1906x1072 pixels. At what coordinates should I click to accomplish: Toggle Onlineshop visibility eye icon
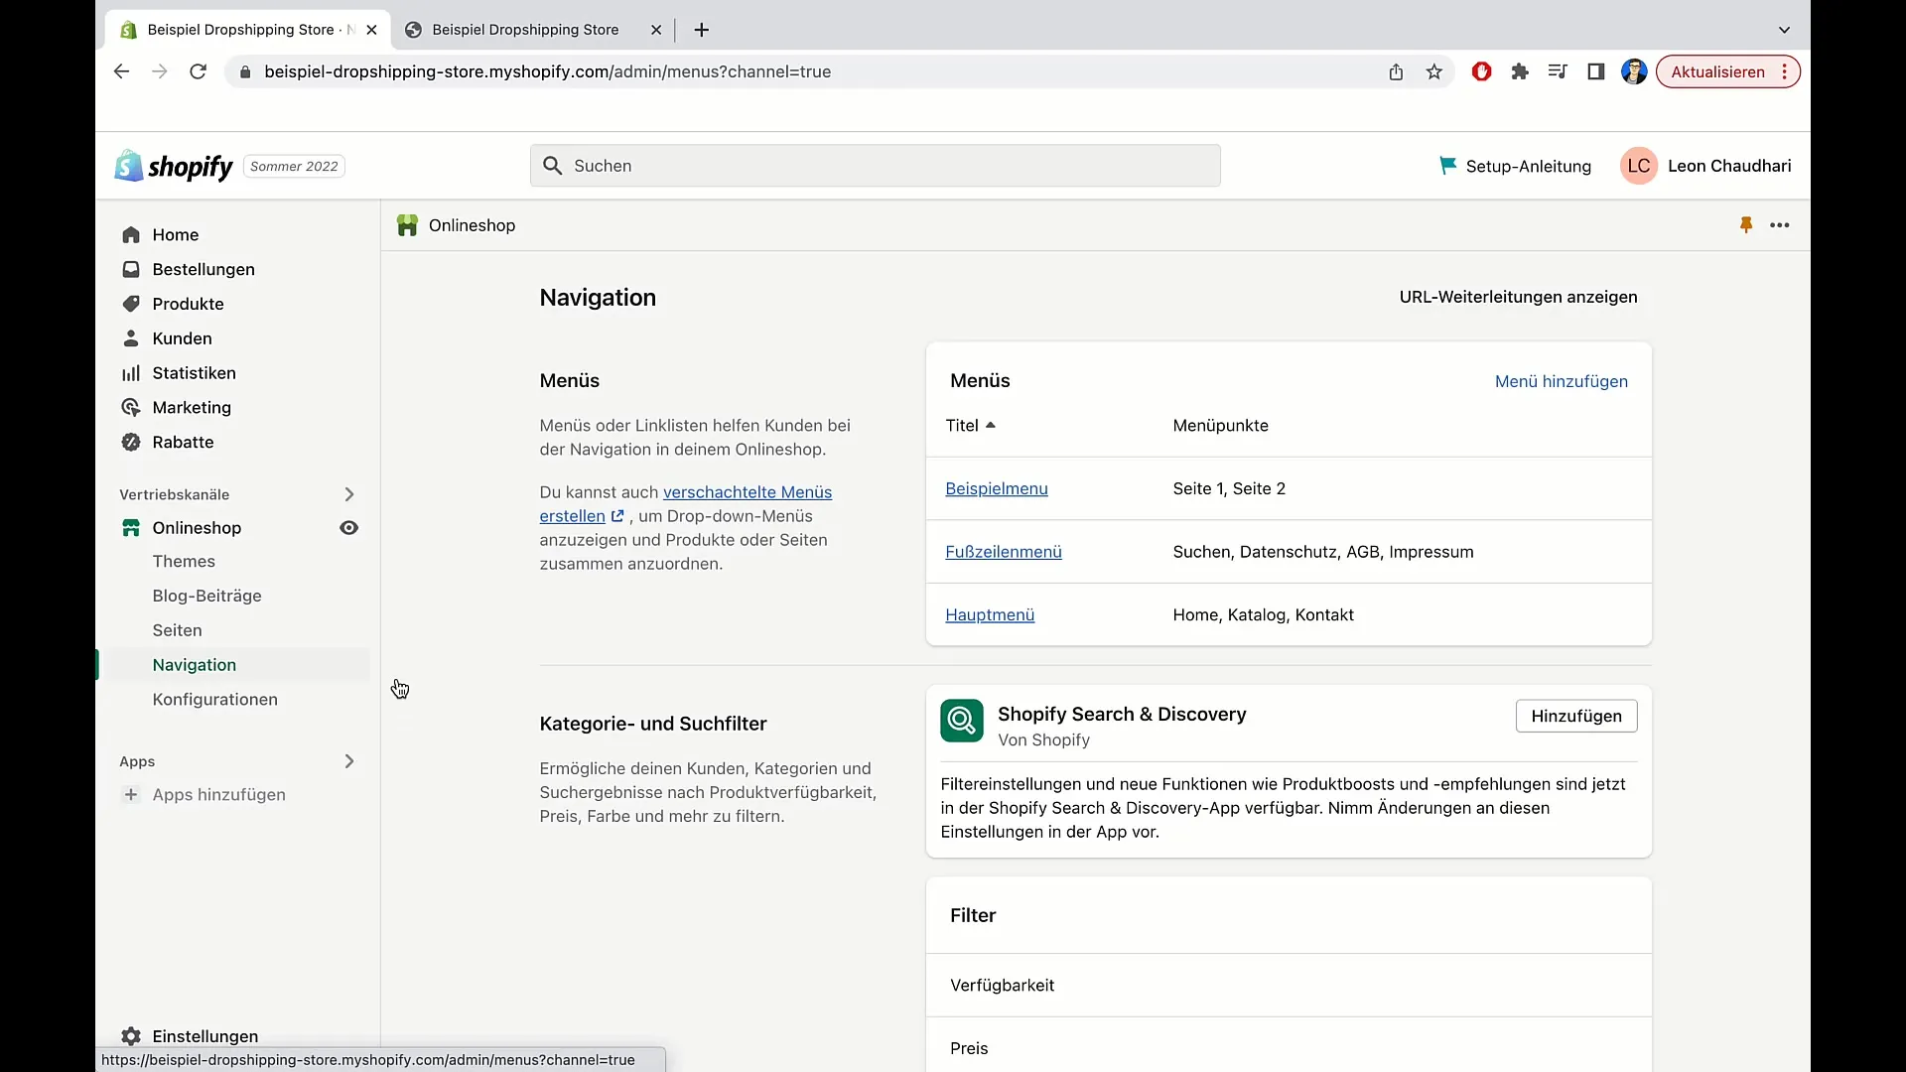tap(348, 526)
